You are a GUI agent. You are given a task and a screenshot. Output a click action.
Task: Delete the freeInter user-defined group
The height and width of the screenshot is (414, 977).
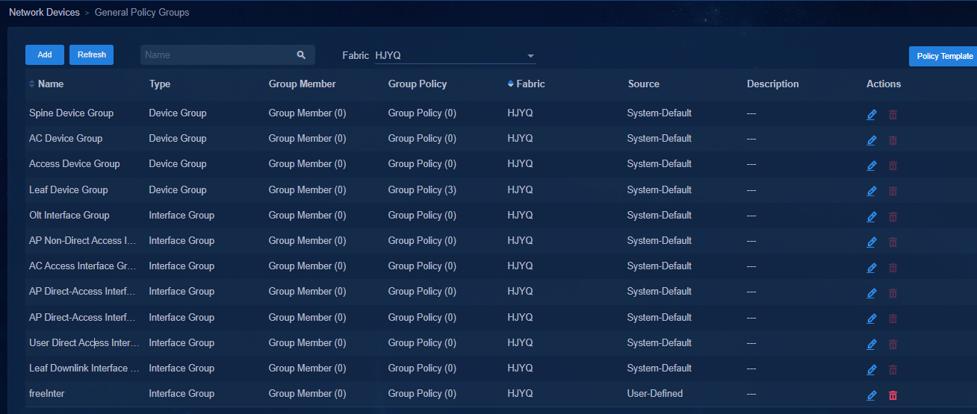click(x=893, y=395)
